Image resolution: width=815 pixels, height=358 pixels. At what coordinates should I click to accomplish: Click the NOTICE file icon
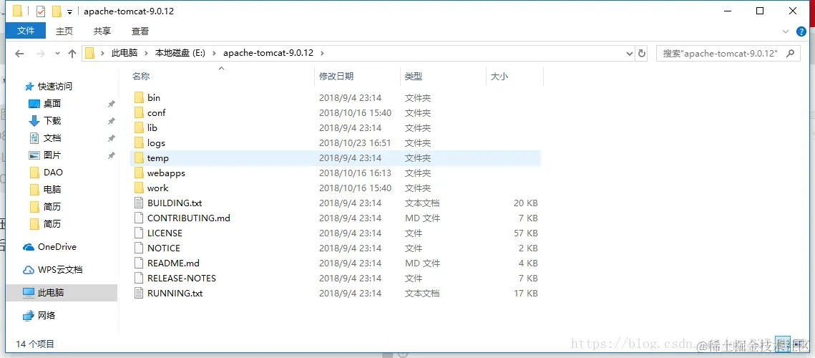[138, 248]
